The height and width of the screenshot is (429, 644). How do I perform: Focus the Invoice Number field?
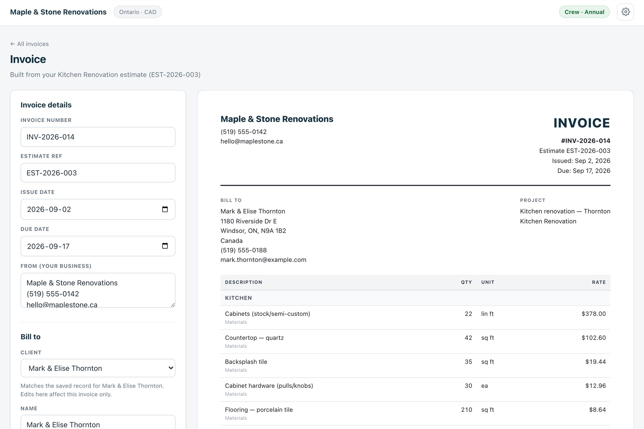click(98, 137)
